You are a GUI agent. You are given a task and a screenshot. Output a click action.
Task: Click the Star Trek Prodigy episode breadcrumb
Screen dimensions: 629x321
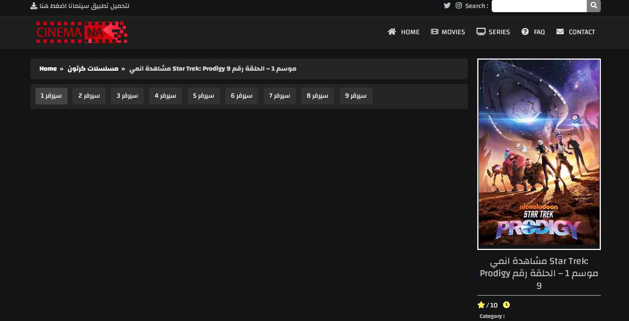pos(213,69)
